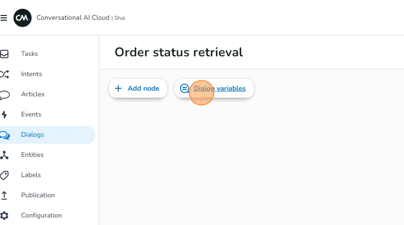Viewport: 404px width, 225px height.
Task: Go to Intents in the sidebar
Action: click(31, 74)
